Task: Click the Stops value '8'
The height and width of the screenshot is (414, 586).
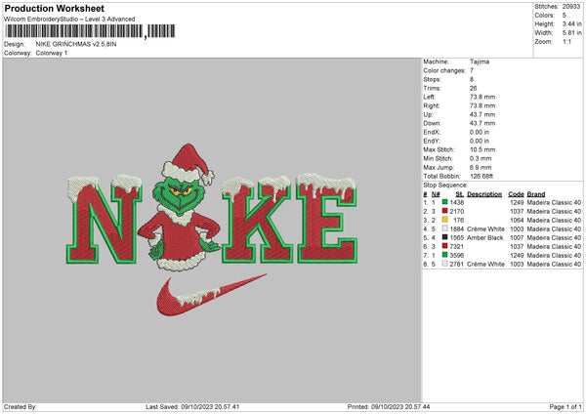Action: pos(472,79)
